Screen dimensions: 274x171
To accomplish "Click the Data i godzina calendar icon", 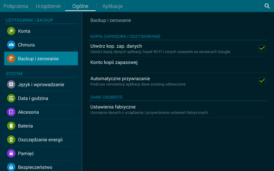I will (x=11, y=98).
